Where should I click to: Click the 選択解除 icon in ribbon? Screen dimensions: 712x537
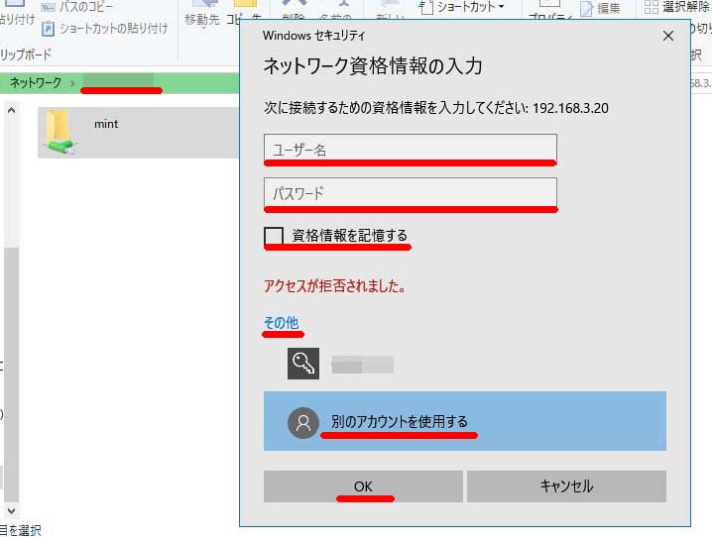coord(652,7)
